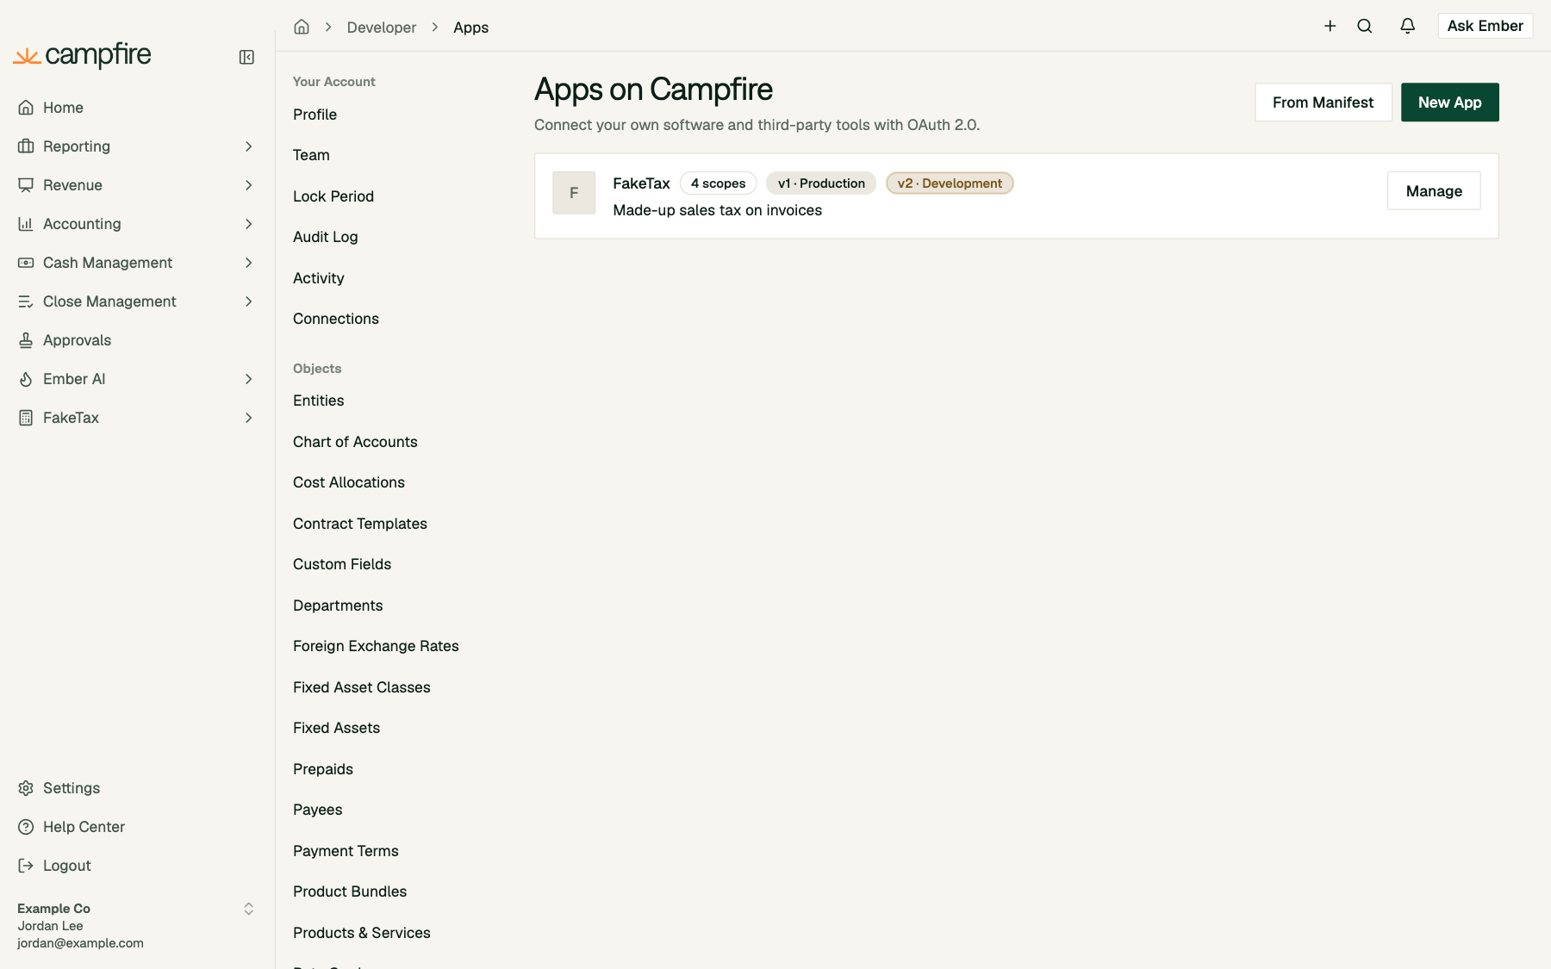Open Connections in Your Account
Viewport: 1551px width, 969px height.
pos(335,319)
